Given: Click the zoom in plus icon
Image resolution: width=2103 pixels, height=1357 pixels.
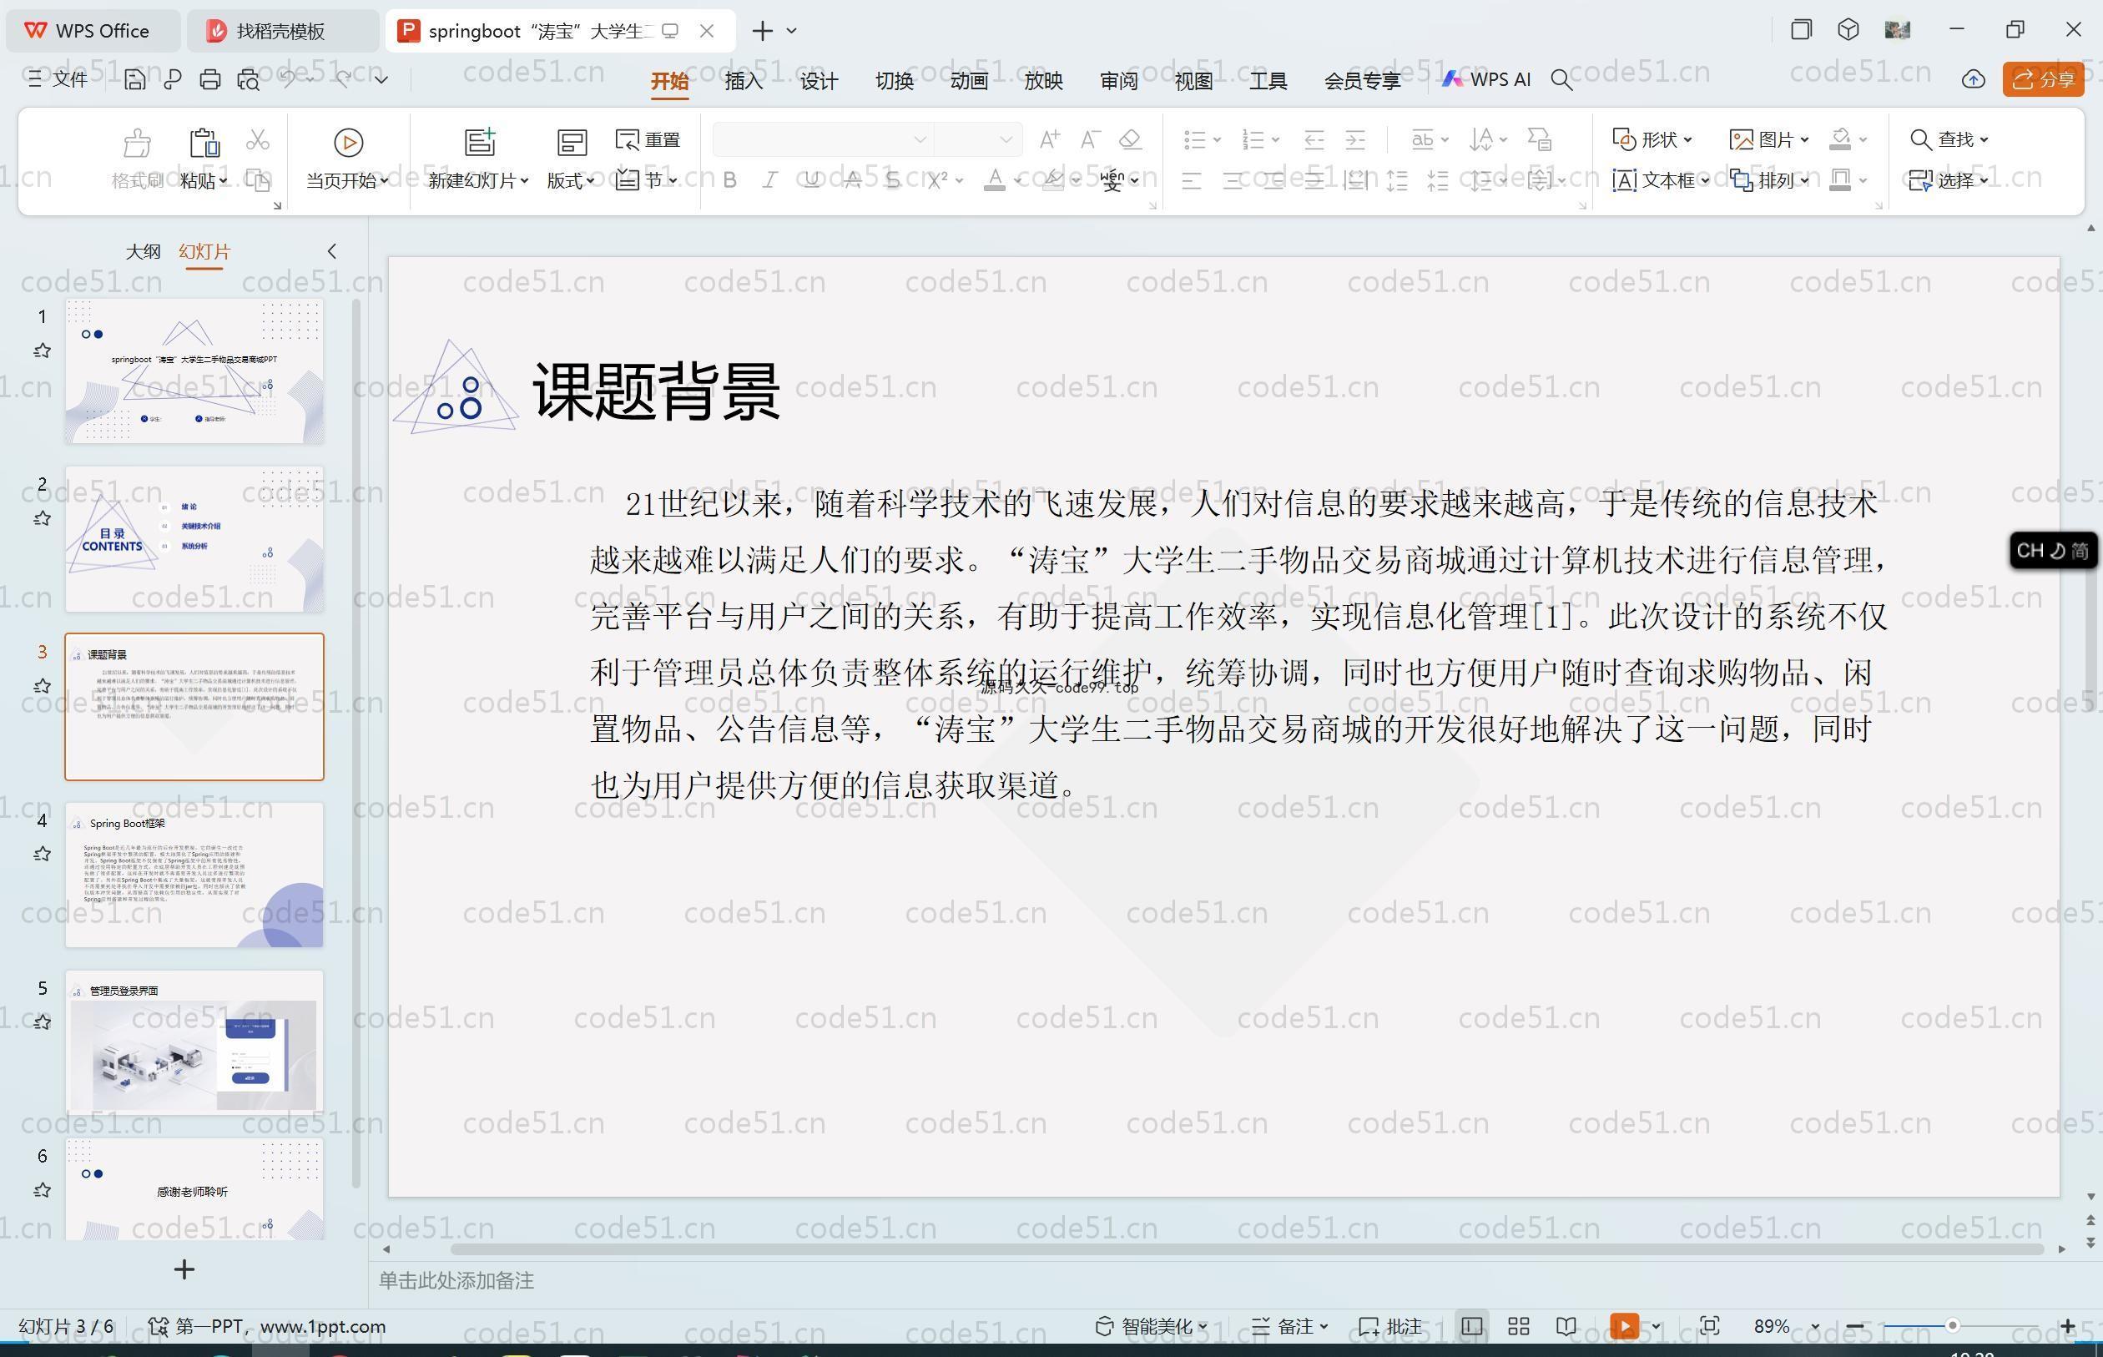Looking at the screenshot, I should coord(2068,1326).
